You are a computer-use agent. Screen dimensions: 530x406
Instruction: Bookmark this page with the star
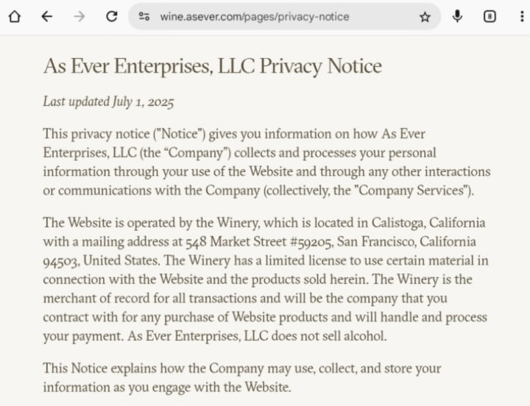pyautogui.click(x=425, y=16)
